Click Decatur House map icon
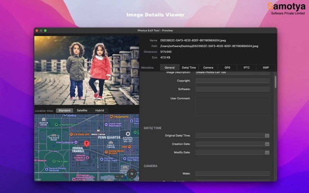The image size is (309, 193). click(x=44, y=119)
